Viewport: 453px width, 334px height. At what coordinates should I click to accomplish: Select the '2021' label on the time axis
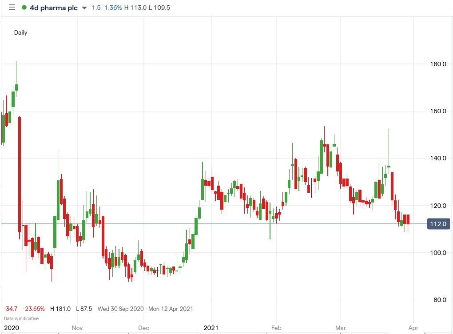coord(212,327)
